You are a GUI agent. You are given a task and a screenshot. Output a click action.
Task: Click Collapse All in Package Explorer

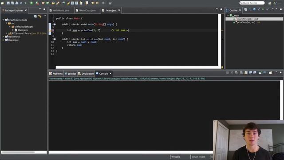[x=35, y=16]
